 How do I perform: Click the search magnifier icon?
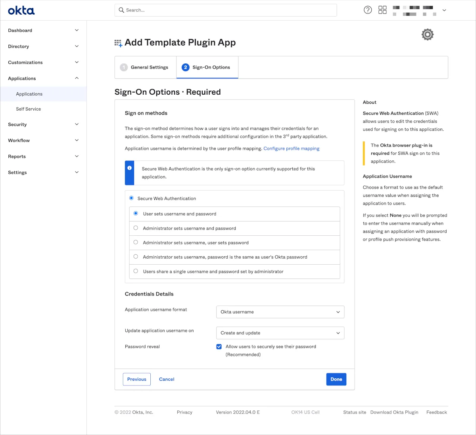pyautogui.click(x=121, y=10)
